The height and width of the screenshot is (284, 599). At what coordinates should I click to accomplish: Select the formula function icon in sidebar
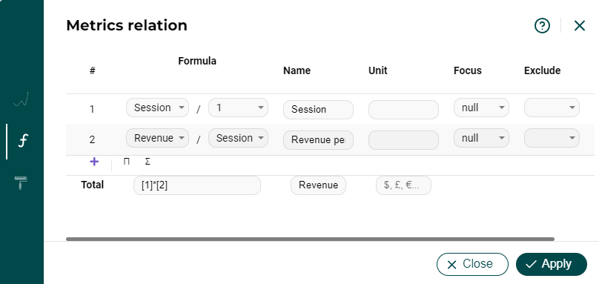point(22,141)
